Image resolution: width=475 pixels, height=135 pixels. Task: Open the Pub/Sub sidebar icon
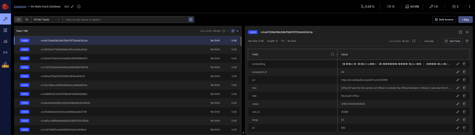click(x=5, y=52)
